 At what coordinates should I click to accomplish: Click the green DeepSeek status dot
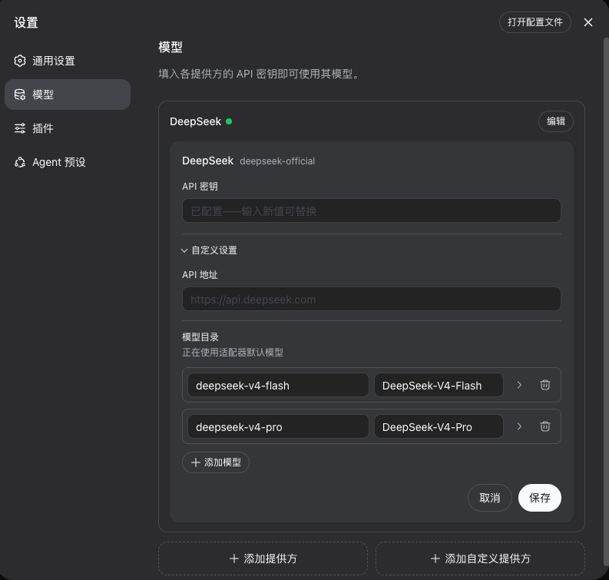(229, 121)
